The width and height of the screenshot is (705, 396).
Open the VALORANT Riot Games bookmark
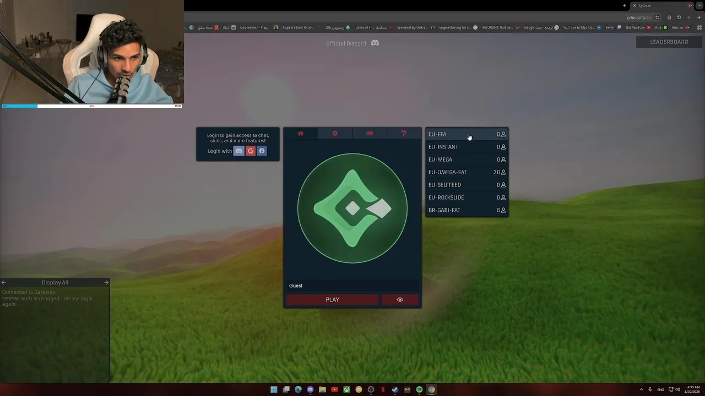pos(501,28)
